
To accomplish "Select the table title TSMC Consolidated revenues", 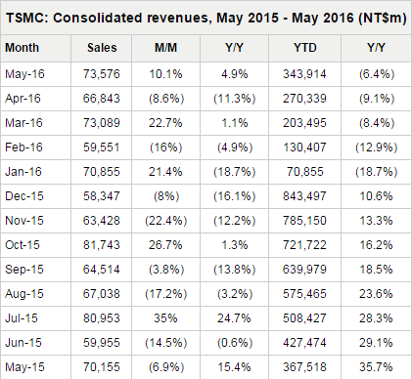I will 206,18.
